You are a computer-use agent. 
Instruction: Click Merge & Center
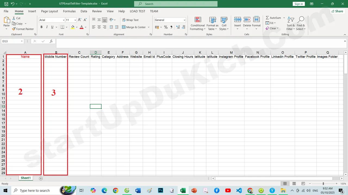(x=134, y=27)
